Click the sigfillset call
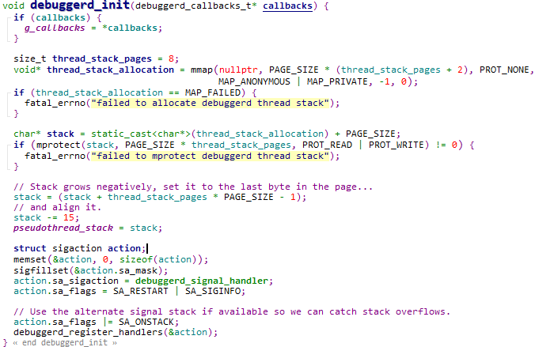 [41, 270]
